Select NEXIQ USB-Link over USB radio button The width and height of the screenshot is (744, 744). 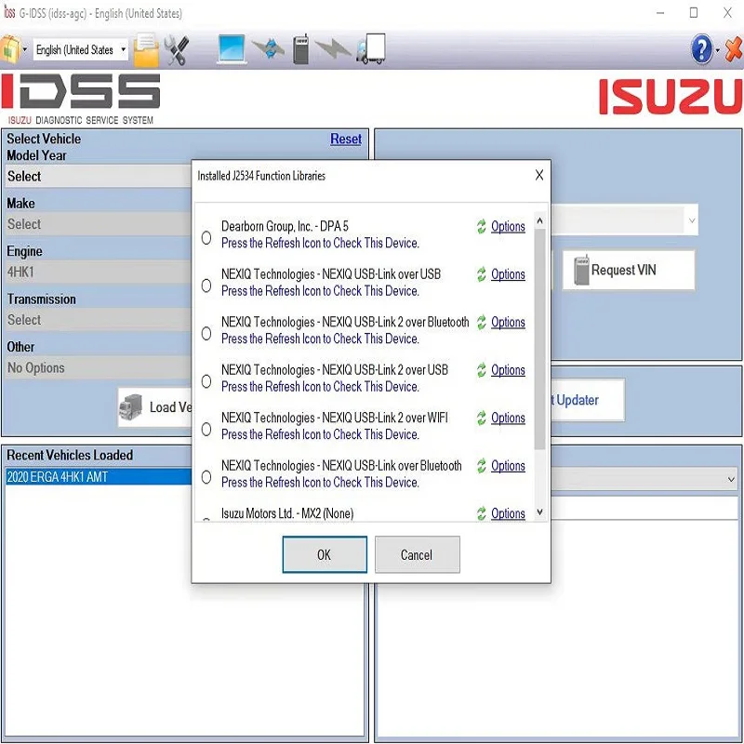tap(206, 286)
